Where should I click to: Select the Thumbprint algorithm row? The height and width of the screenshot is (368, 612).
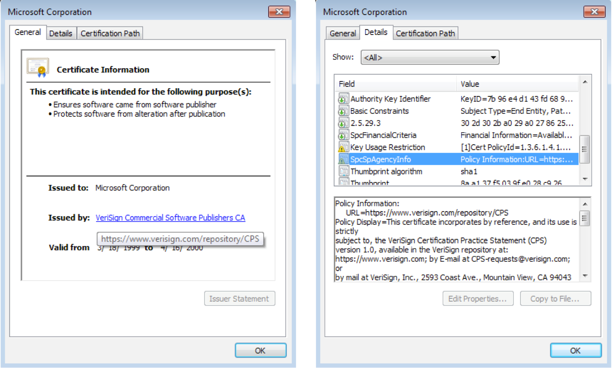457,171
